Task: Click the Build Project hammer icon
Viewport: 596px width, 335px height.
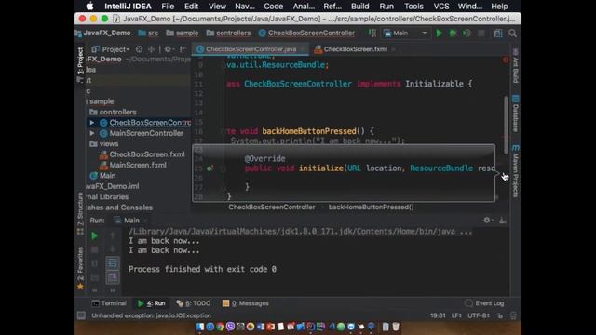Action: (372, 33)
